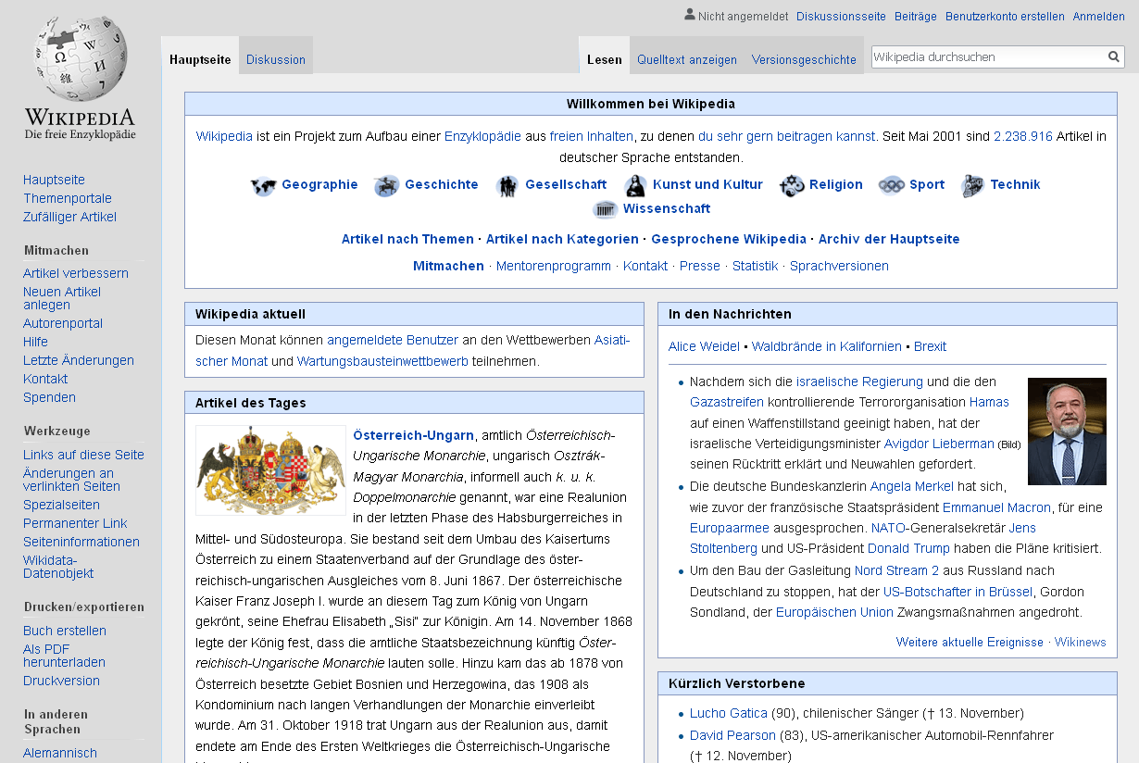The width and height of the screenshot is (1139, 763).
Task: Click the Sport Olympic rings icon
Action: click(x=891, y=185)
